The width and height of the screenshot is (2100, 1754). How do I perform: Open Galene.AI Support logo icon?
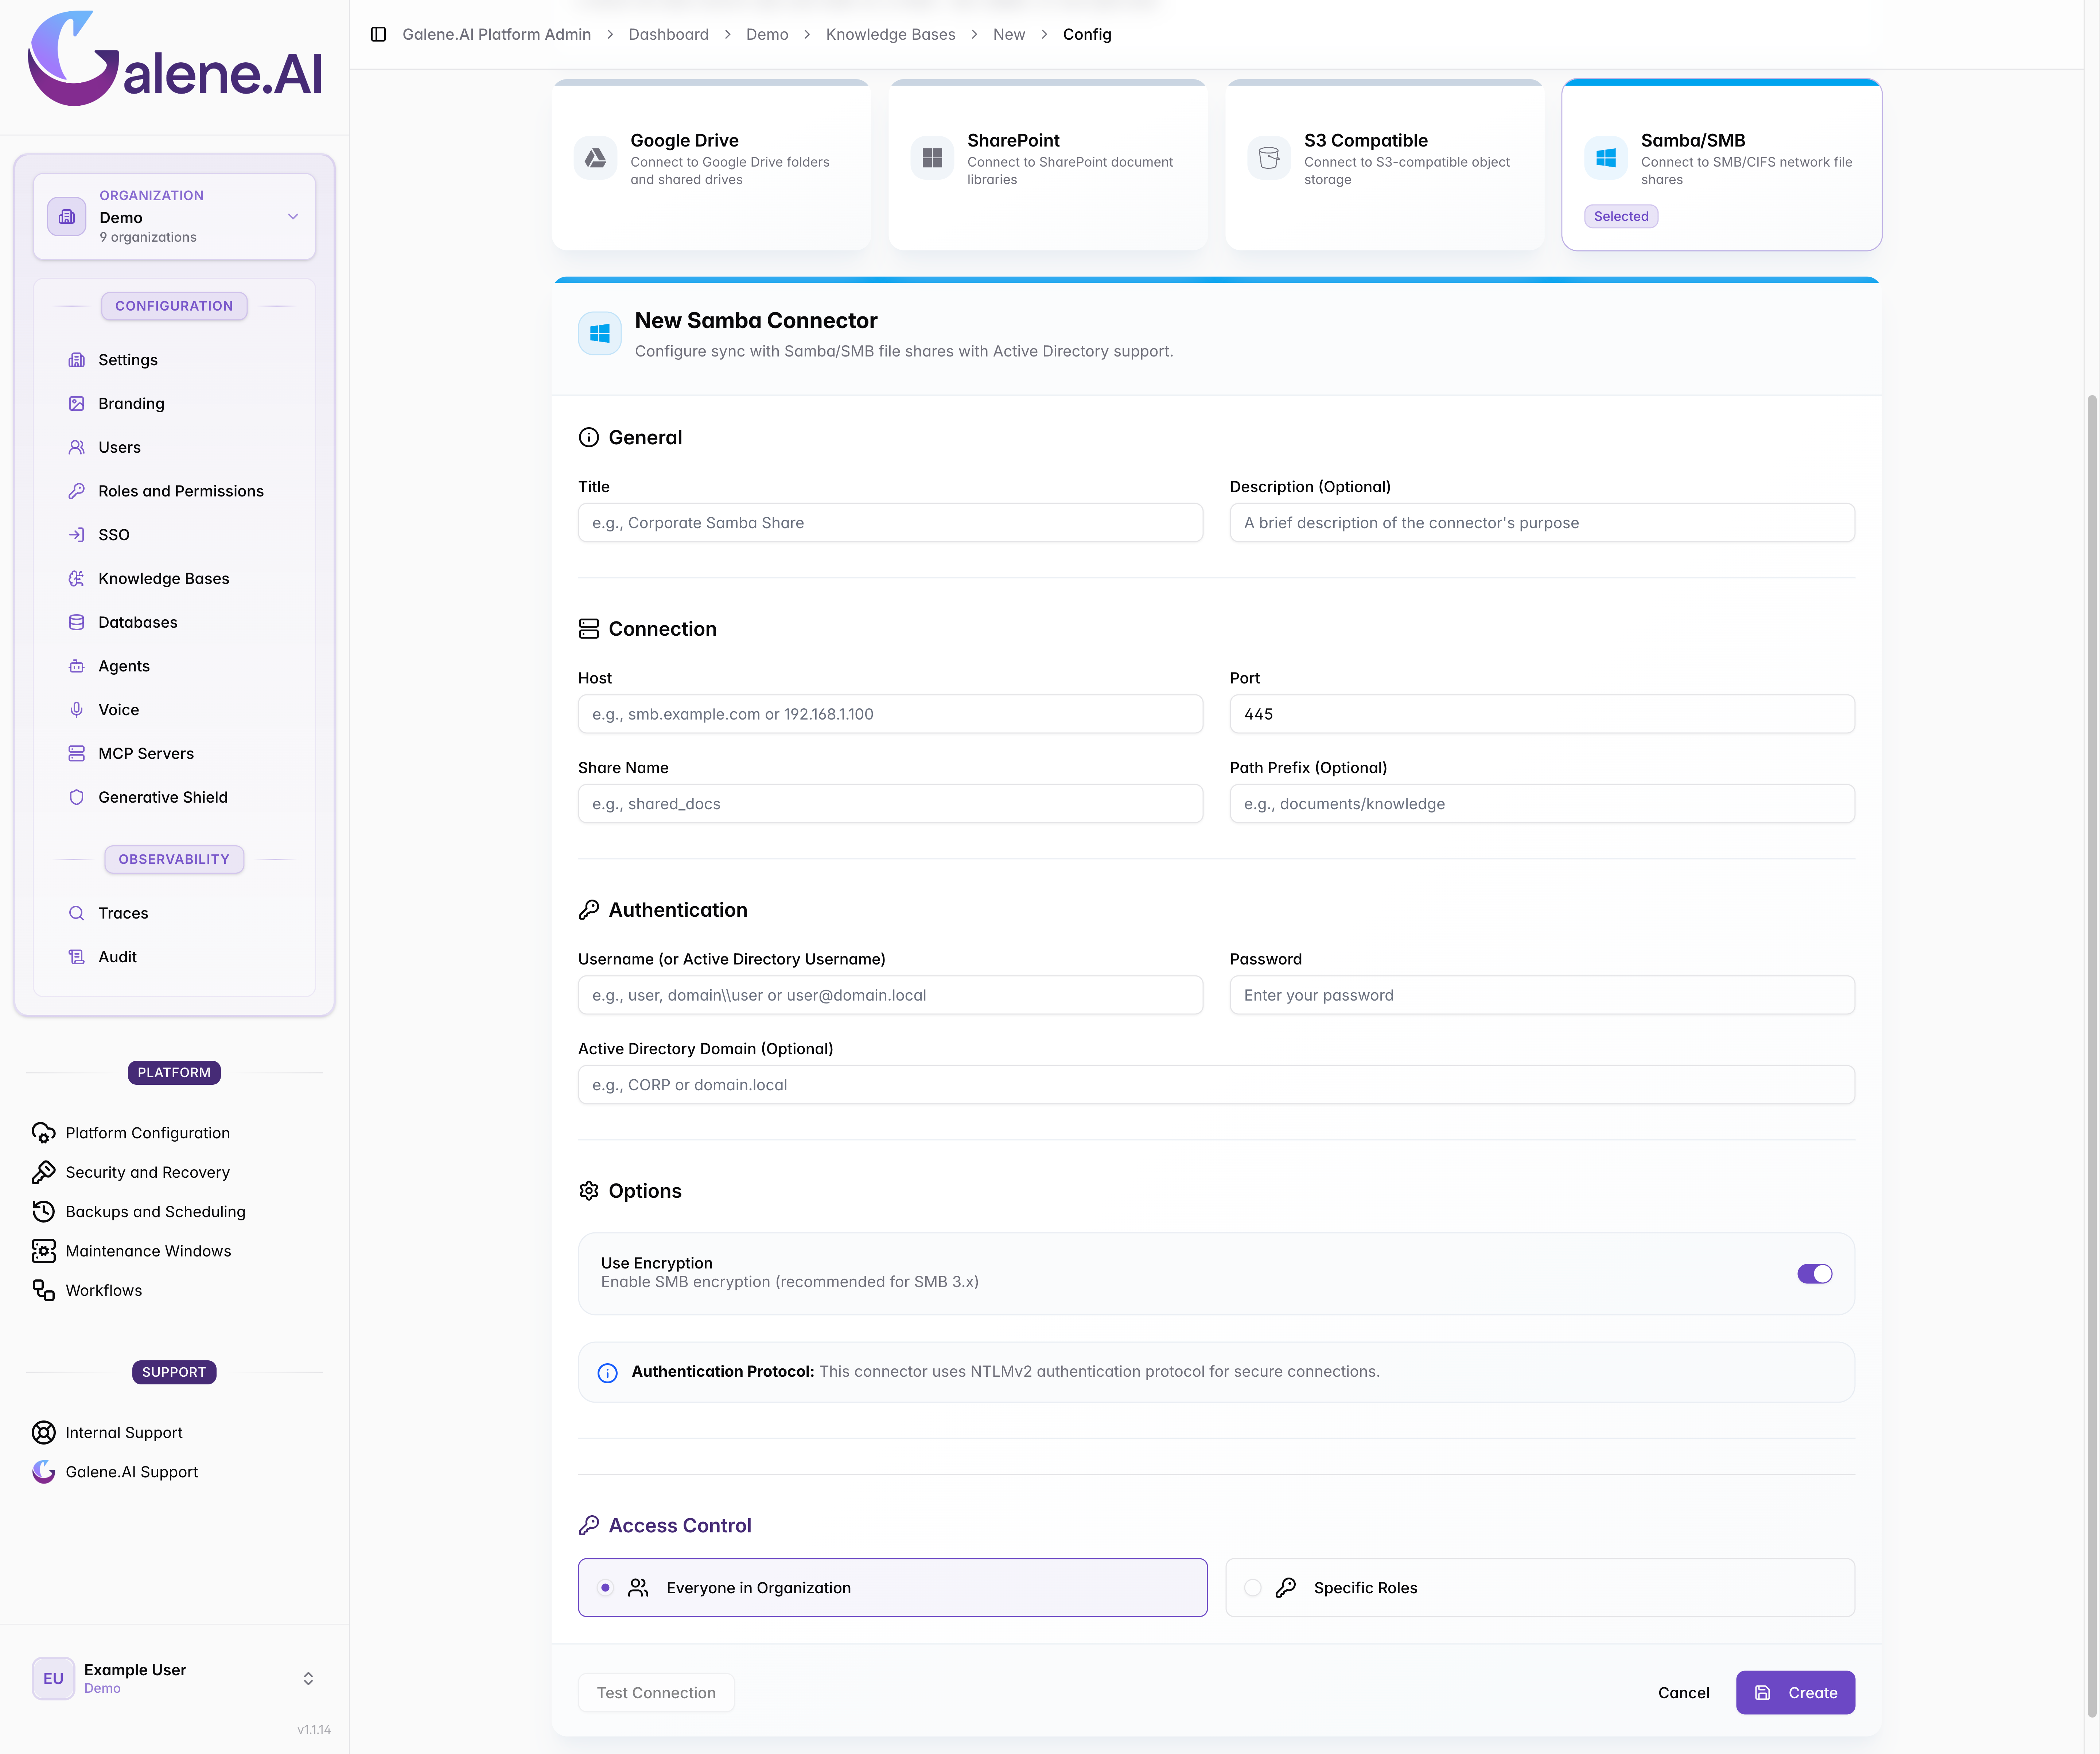43,1472
